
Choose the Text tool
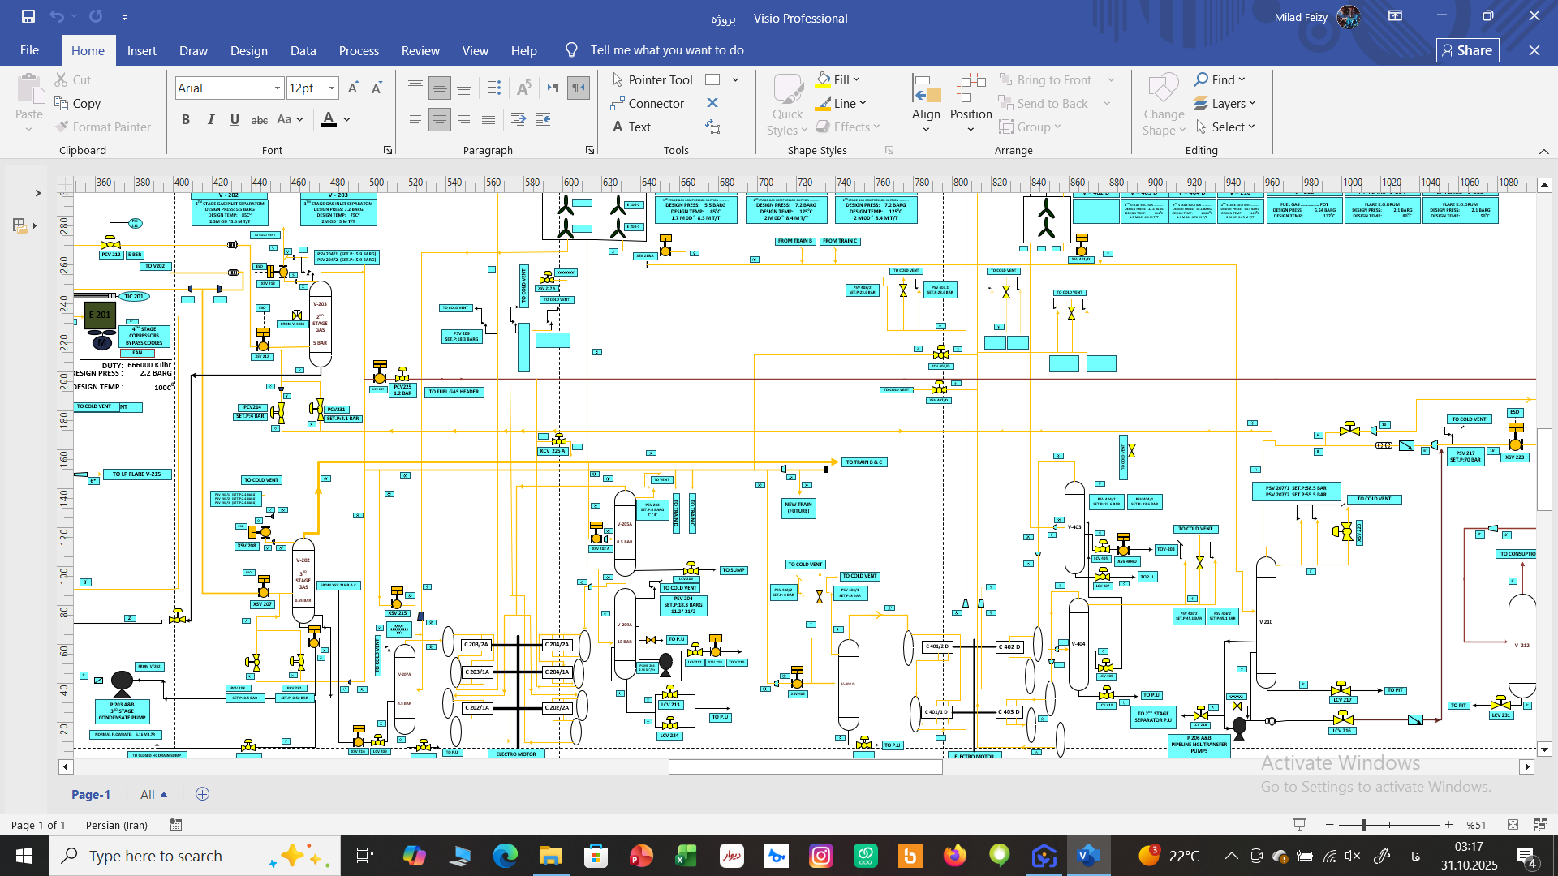click(x=631, y=127)
